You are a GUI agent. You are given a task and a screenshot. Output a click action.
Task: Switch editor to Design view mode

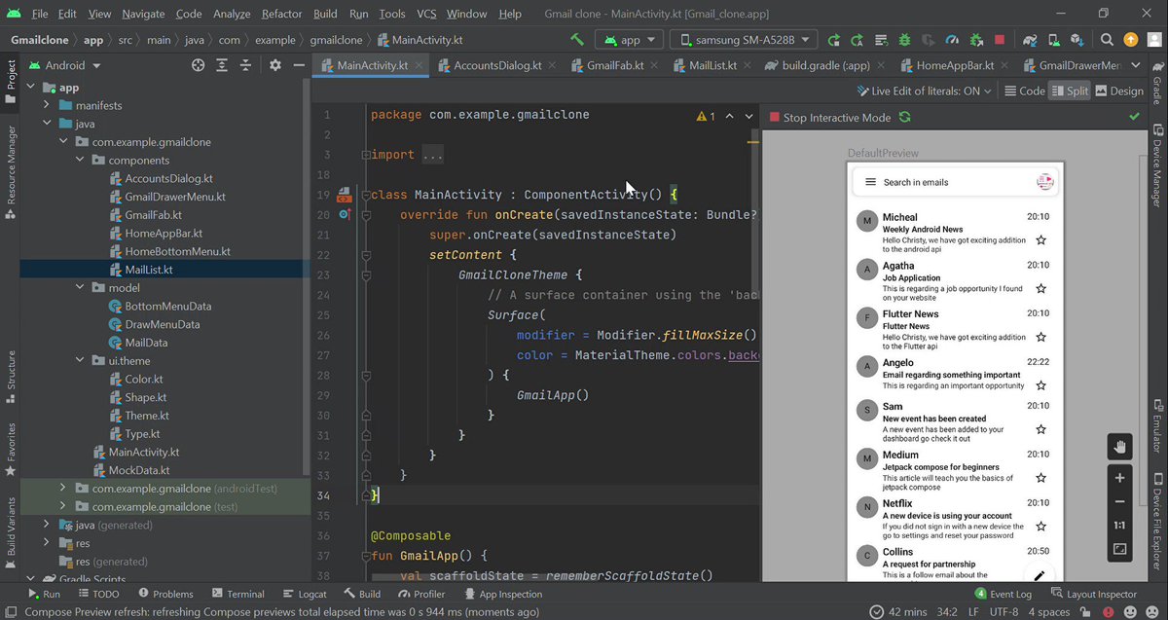tap(1119, 91)
